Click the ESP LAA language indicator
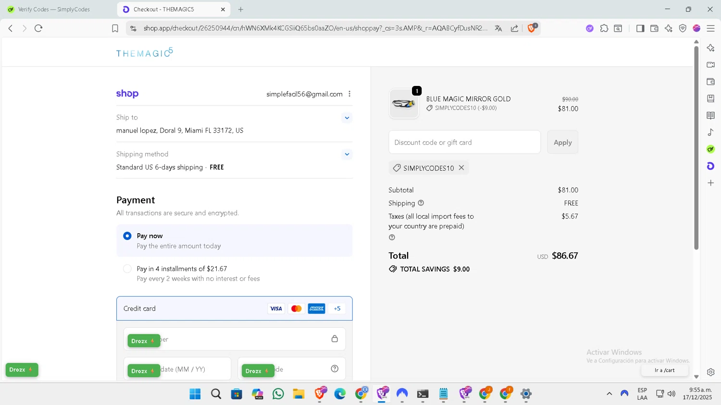 click(x=642, y=393)
